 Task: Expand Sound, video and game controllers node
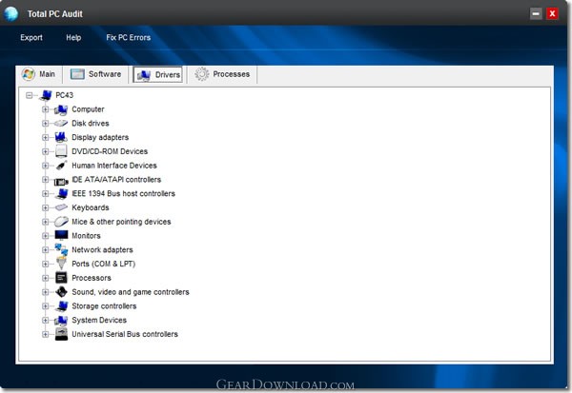pyautogui.click(x=45, y=292)
